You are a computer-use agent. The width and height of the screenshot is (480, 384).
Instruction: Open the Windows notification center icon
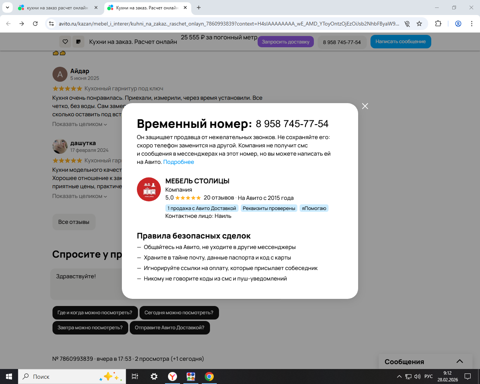pyautogui.click(x=468, y=376)
